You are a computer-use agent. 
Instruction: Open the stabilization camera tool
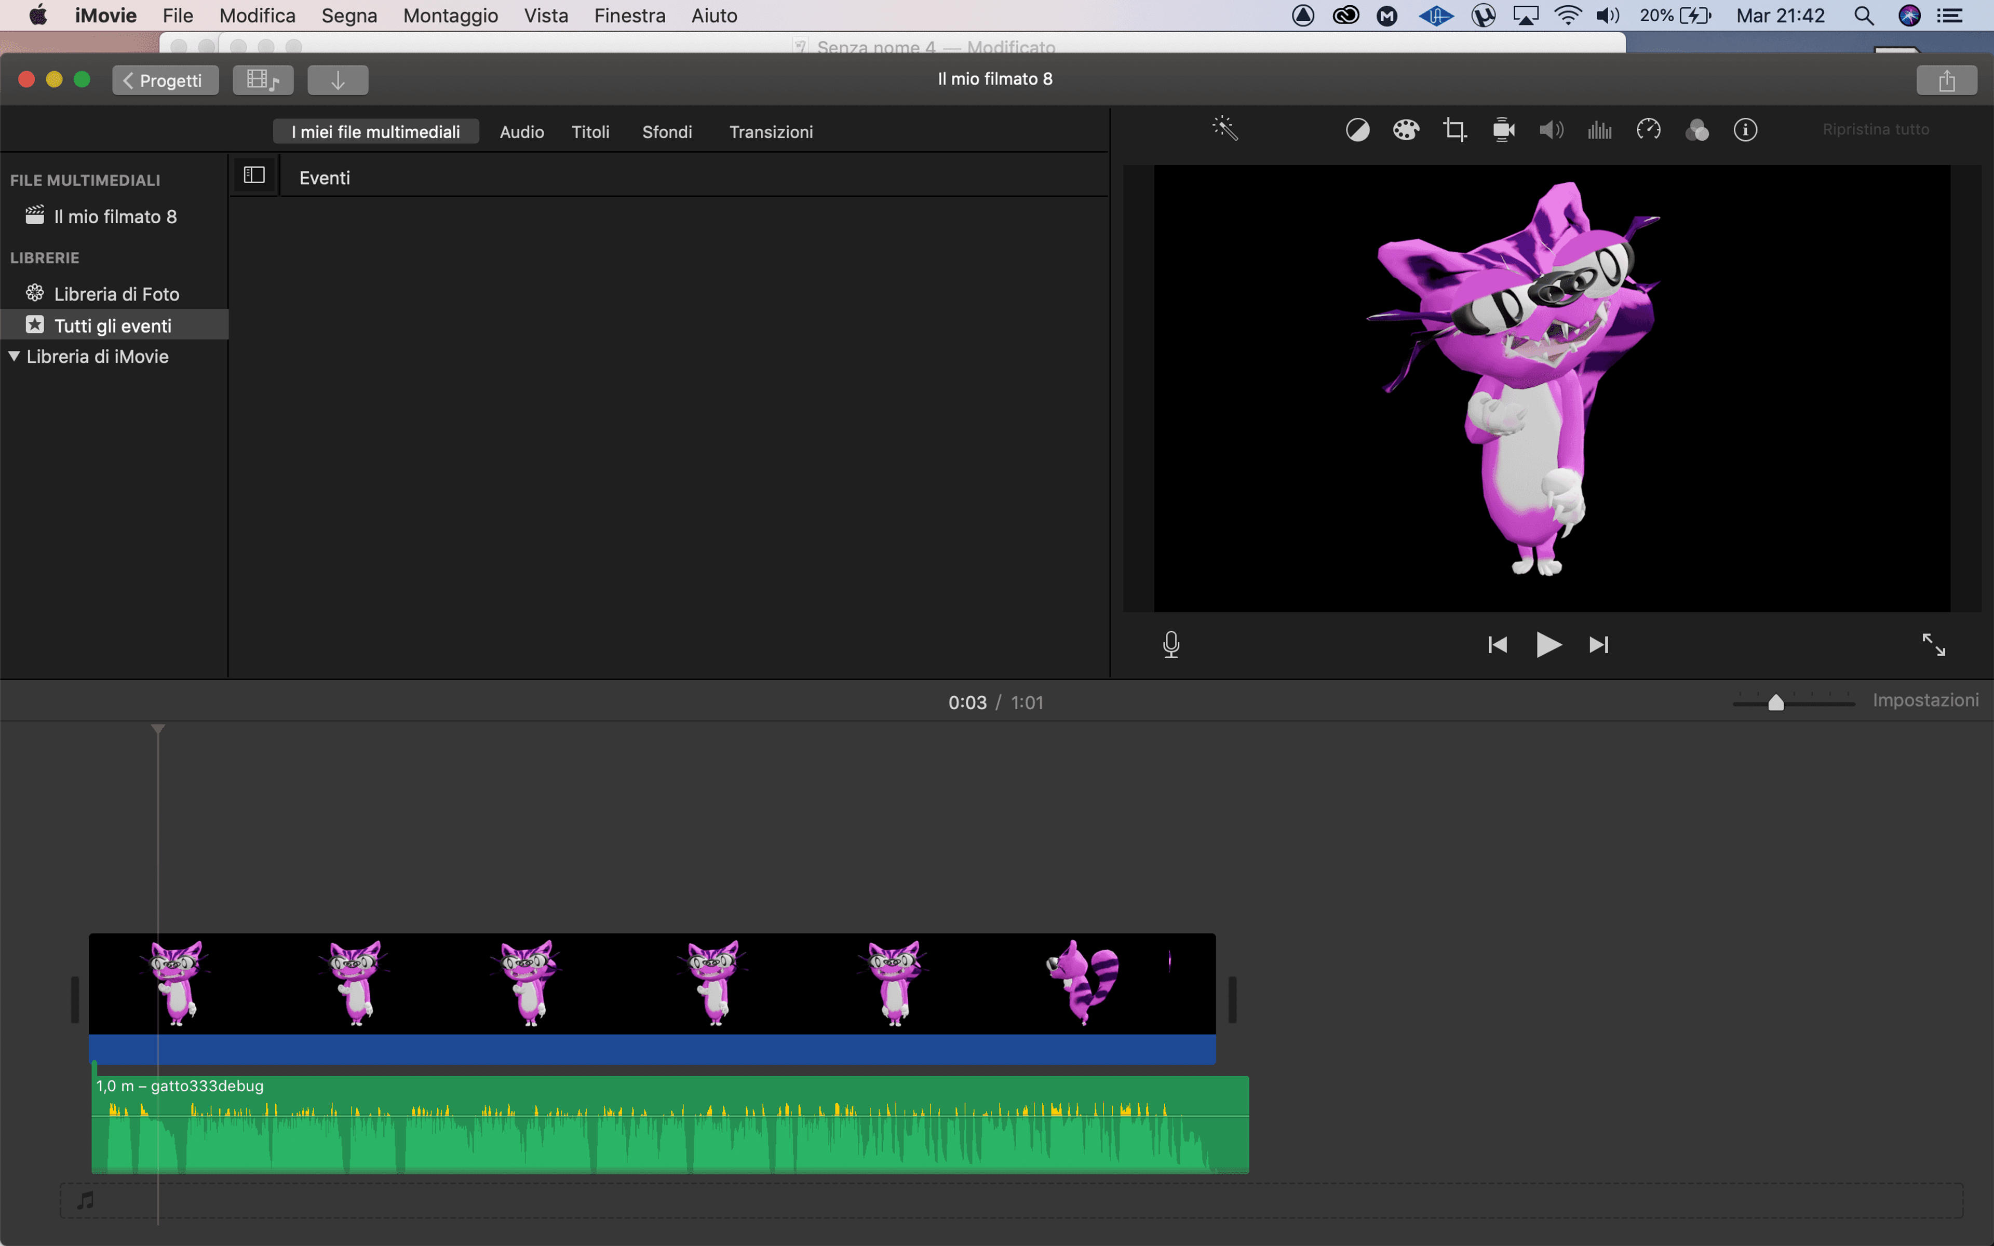pyautogui.click(x=1504, y=130)
